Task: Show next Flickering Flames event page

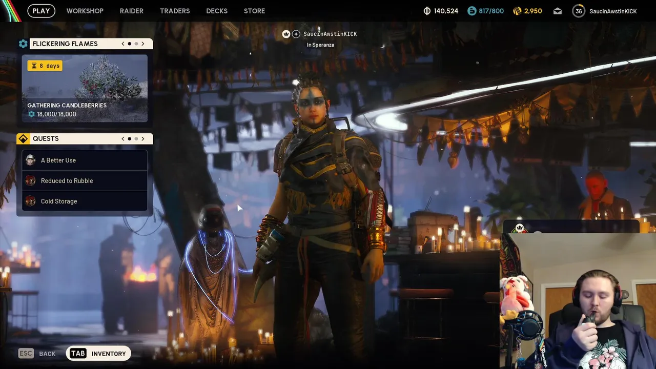Action: [143, 44]
